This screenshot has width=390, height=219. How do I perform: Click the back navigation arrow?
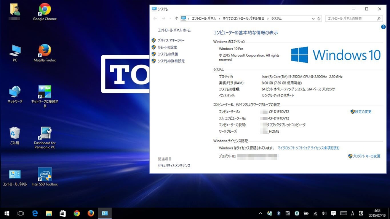(155, 18)
